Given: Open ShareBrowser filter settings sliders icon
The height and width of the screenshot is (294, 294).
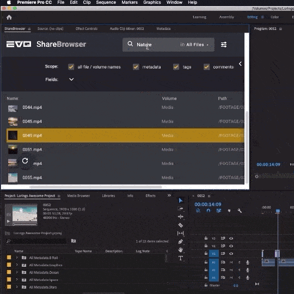Looking at the screenshot, I should 224,45.
